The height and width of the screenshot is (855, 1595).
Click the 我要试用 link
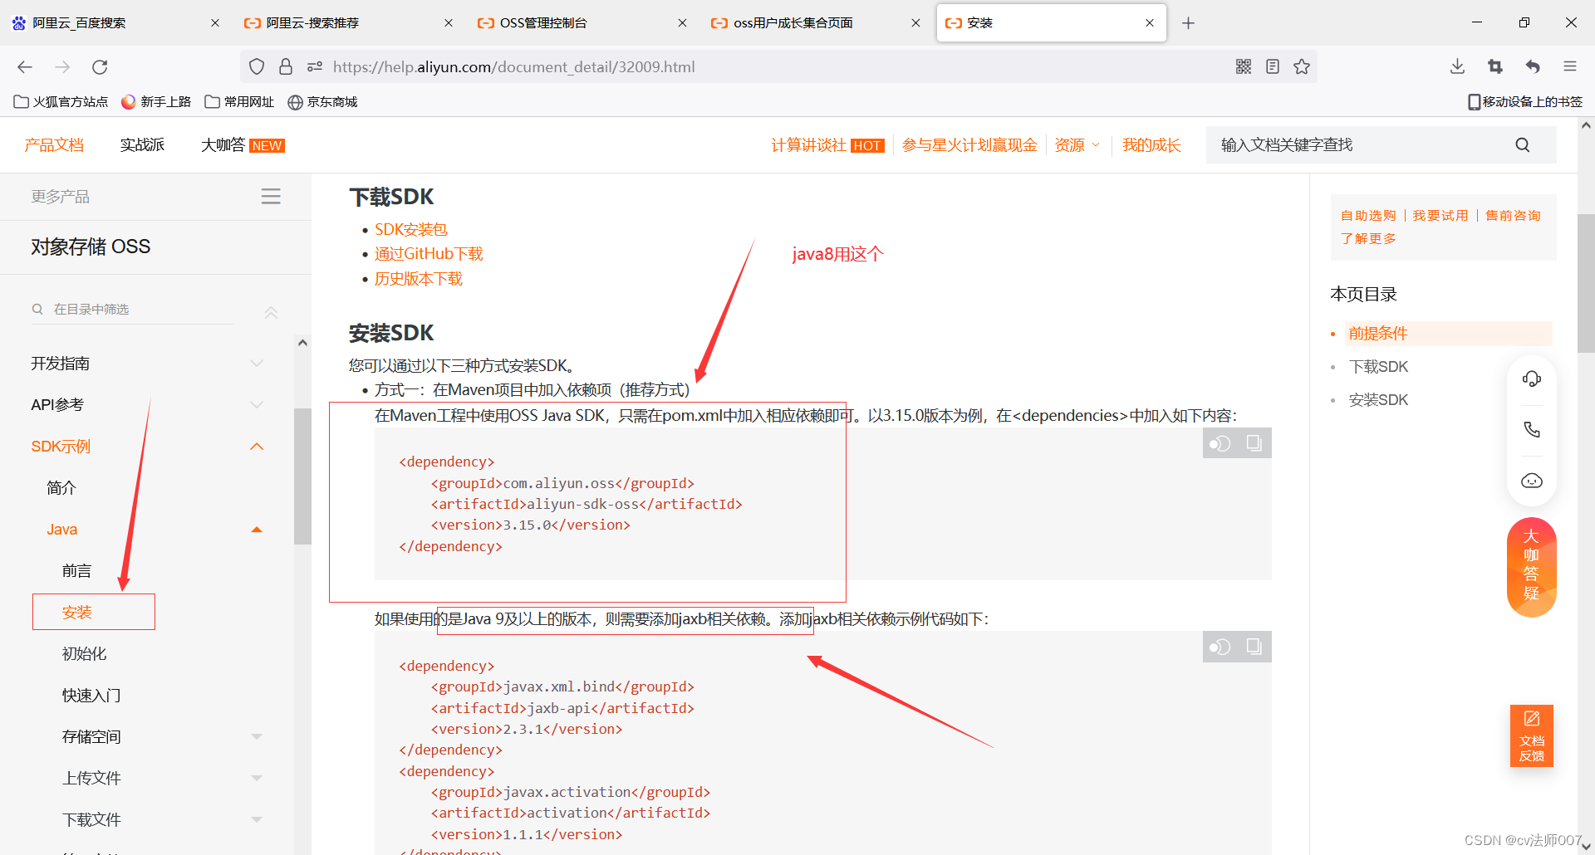pos(1440,215)
